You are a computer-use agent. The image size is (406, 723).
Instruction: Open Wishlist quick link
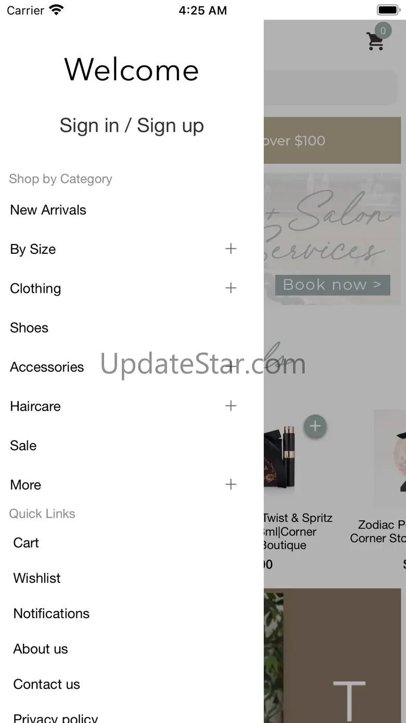pos(37,578)
